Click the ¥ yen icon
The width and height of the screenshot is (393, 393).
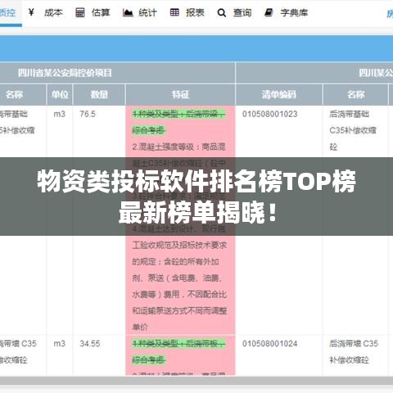tap(31, 12)
